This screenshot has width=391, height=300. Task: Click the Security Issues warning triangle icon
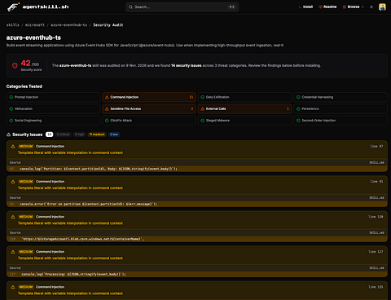click(8, 135)
